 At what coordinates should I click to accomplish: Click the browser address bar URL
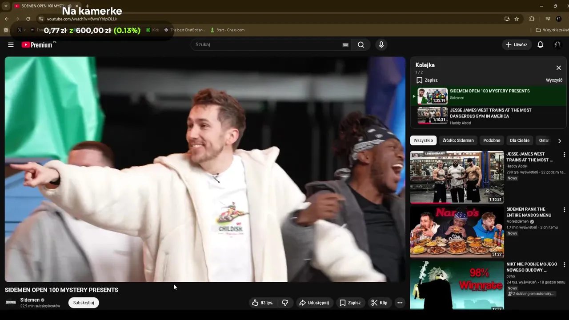click(x=82, y=19)
